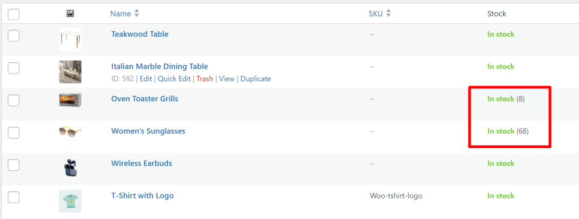
Task: Click the image column header icon
Action: [x=70, y=14]
